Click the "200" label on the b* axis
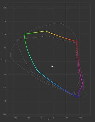Image resolution: width=95 pixels, height=122 pixels. tap(5, 8)
